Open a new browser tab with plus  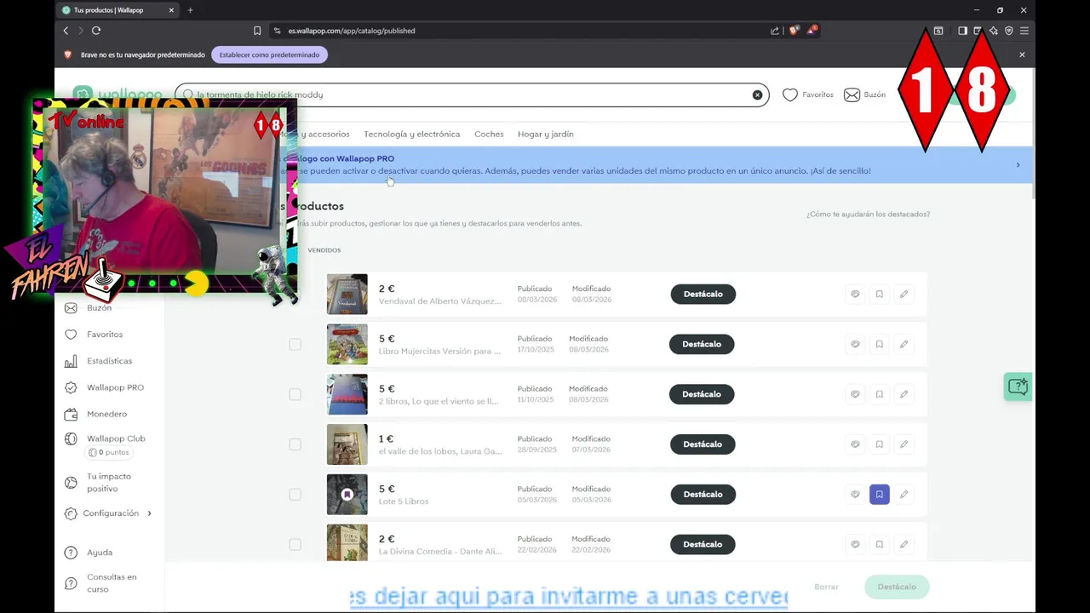point(190,10)
